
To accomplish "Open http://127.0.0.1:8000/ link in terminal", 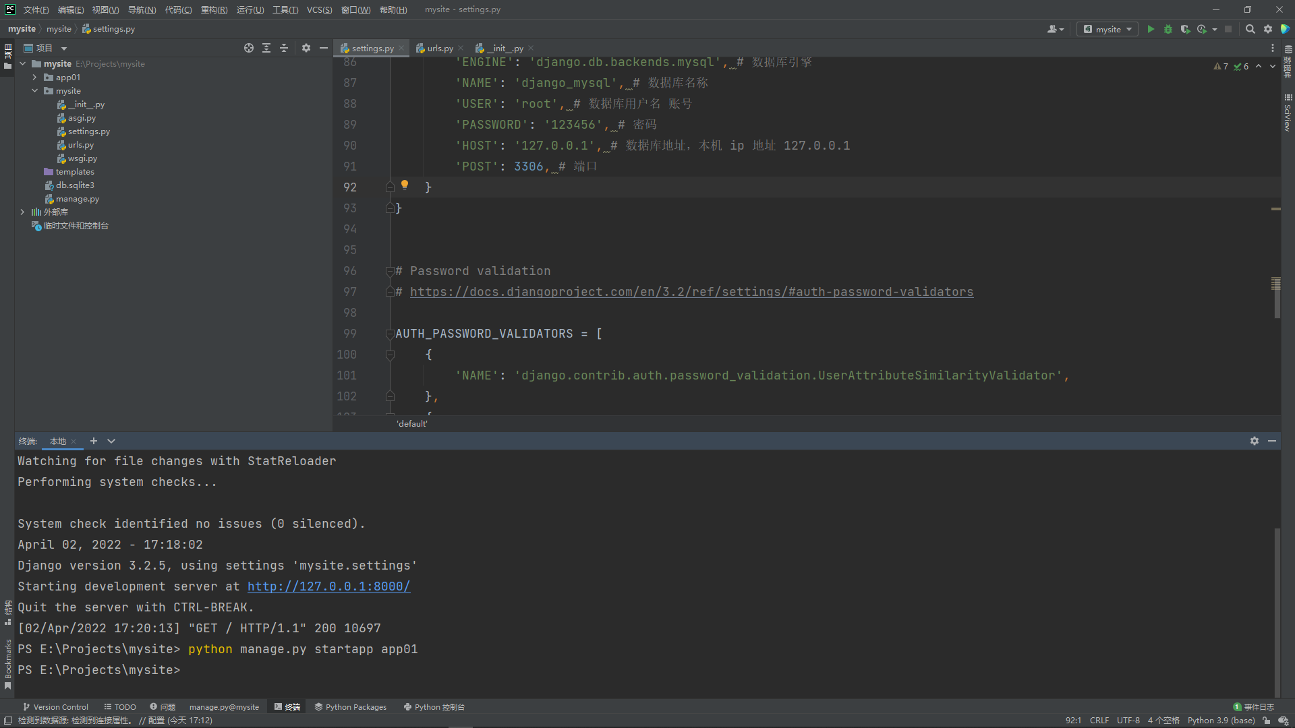I will (328, 586).
